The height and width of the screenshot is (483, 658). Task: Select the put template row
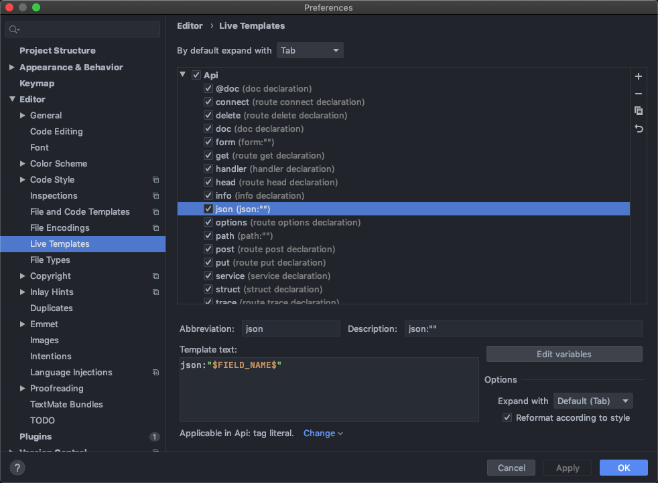click(403, 263)
